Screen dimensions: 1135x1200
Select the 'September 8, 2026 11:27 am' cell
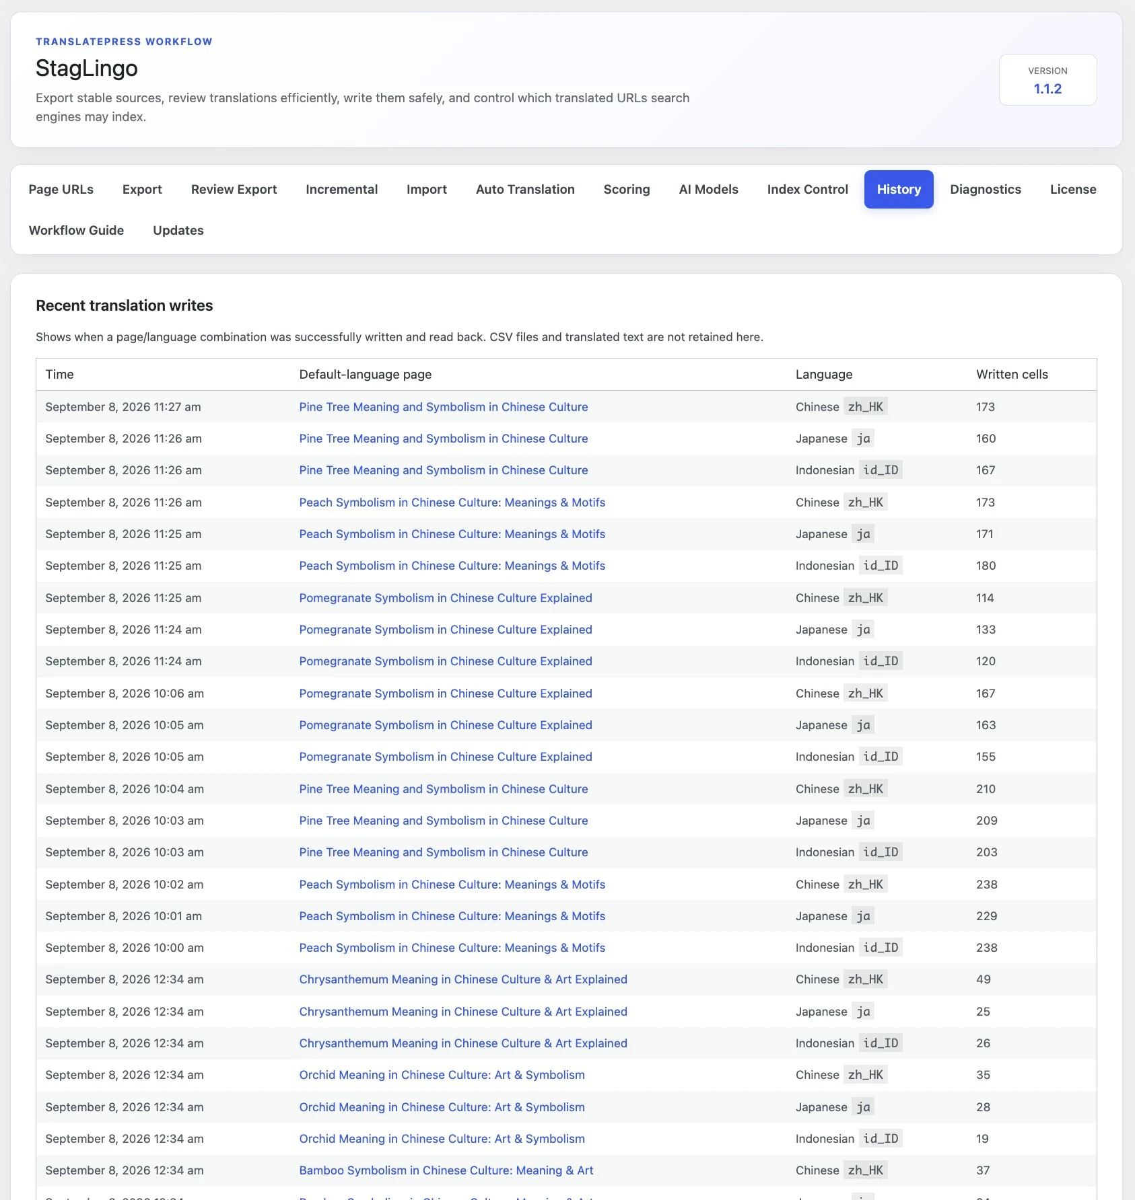[123, 407]
